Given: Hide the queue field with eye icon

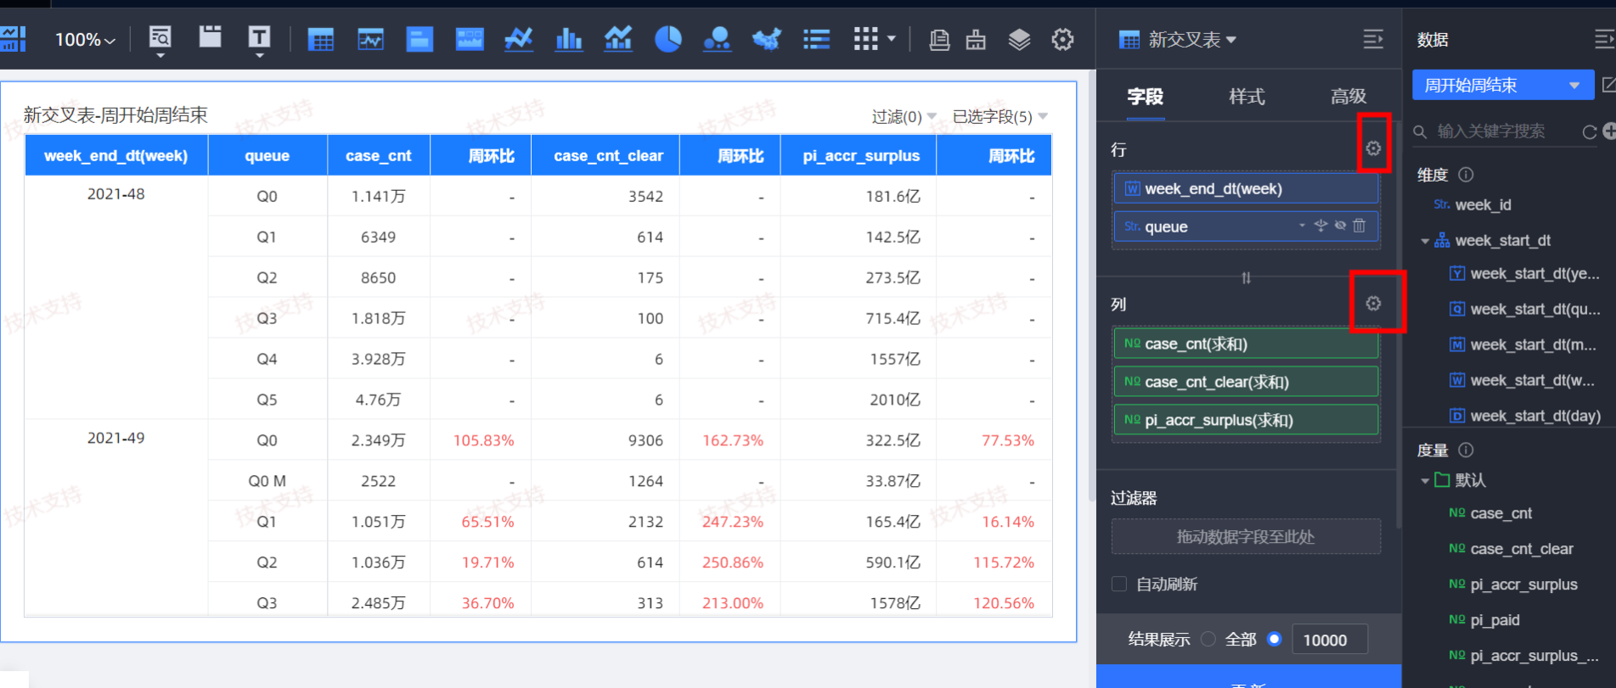Looking at the screenshot, I should coord(1340,226).
